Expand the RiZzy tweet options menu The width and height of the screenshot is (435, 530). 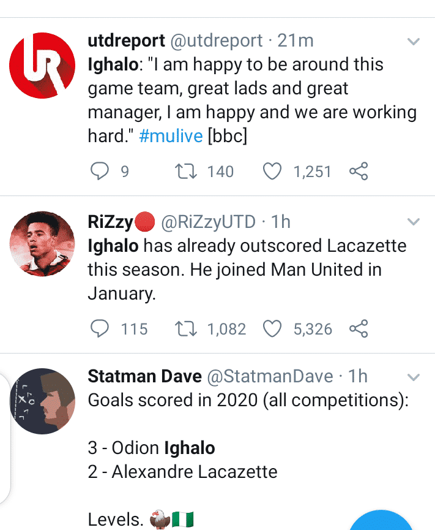pos(414,222)
